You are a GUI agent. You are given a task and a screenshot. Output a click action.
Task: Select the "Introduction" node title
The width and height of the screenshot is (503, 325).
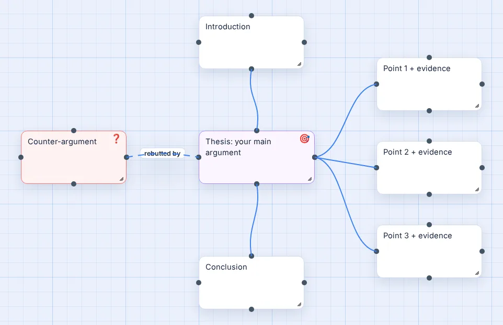point(228,27)
